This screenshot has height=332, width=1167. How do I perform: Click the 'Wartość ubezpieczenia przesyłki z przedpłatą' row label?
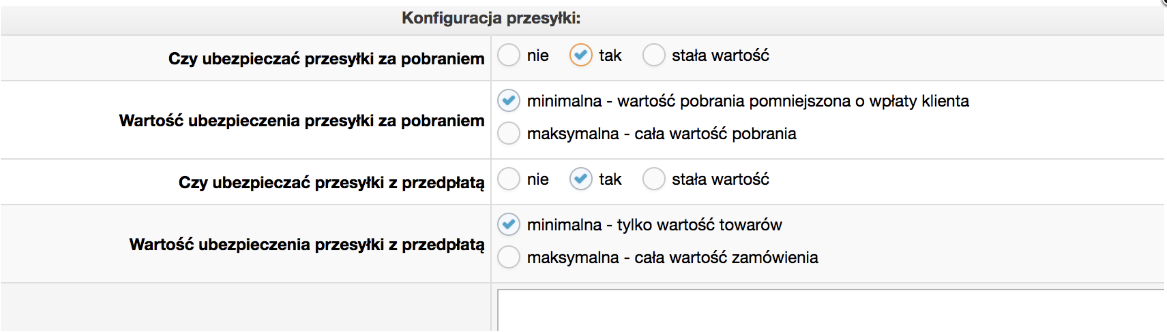coord(307,245)
